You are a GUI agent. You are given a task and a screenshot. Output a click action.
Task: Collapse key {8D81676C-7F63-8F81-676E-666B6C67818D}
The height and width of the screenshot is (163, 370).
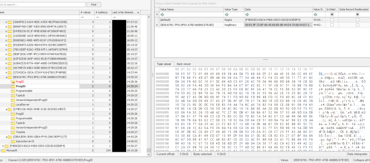coord(6,77)
